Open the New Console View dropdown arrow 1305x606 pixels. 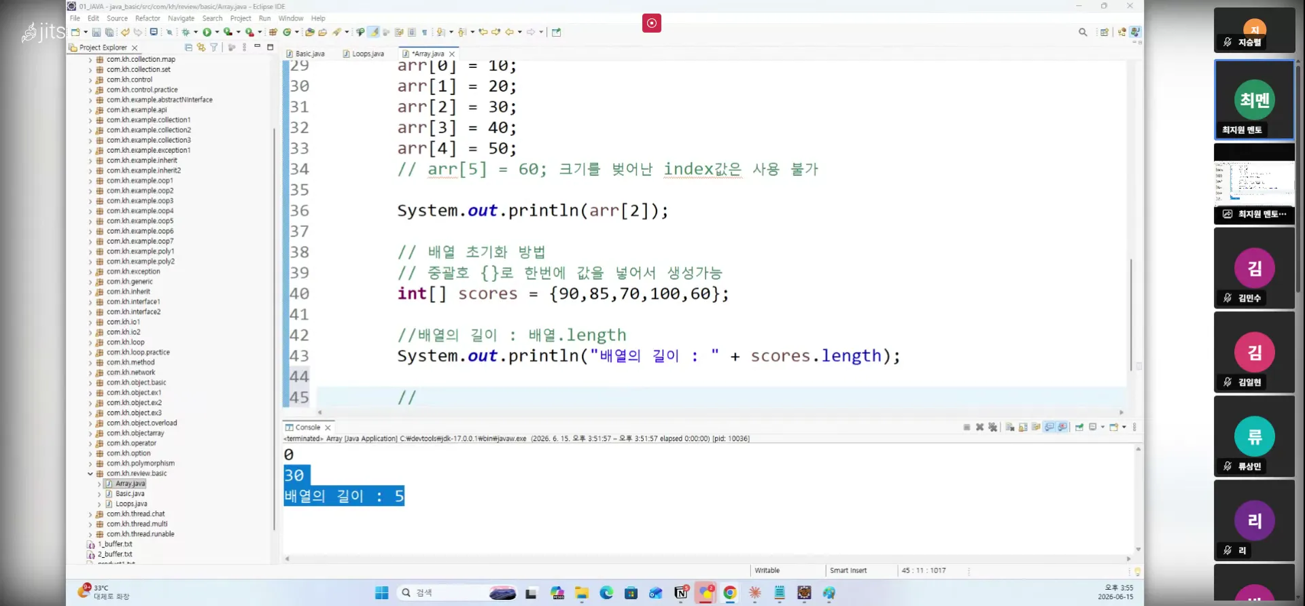[1124, 427]
